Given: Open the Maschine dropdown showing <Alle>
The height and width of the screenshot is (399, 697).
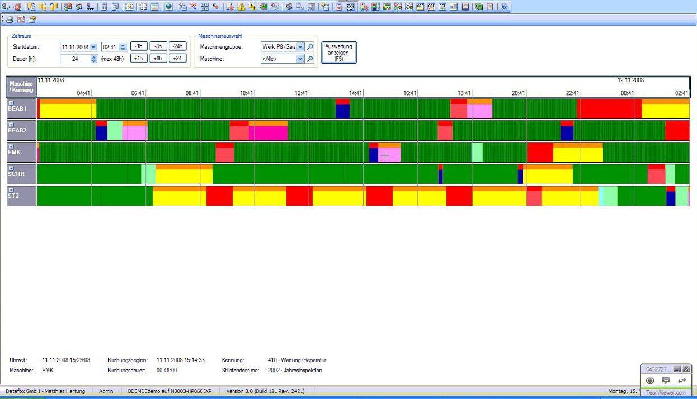Looking at the screenshot, I should tap(300, 59).
